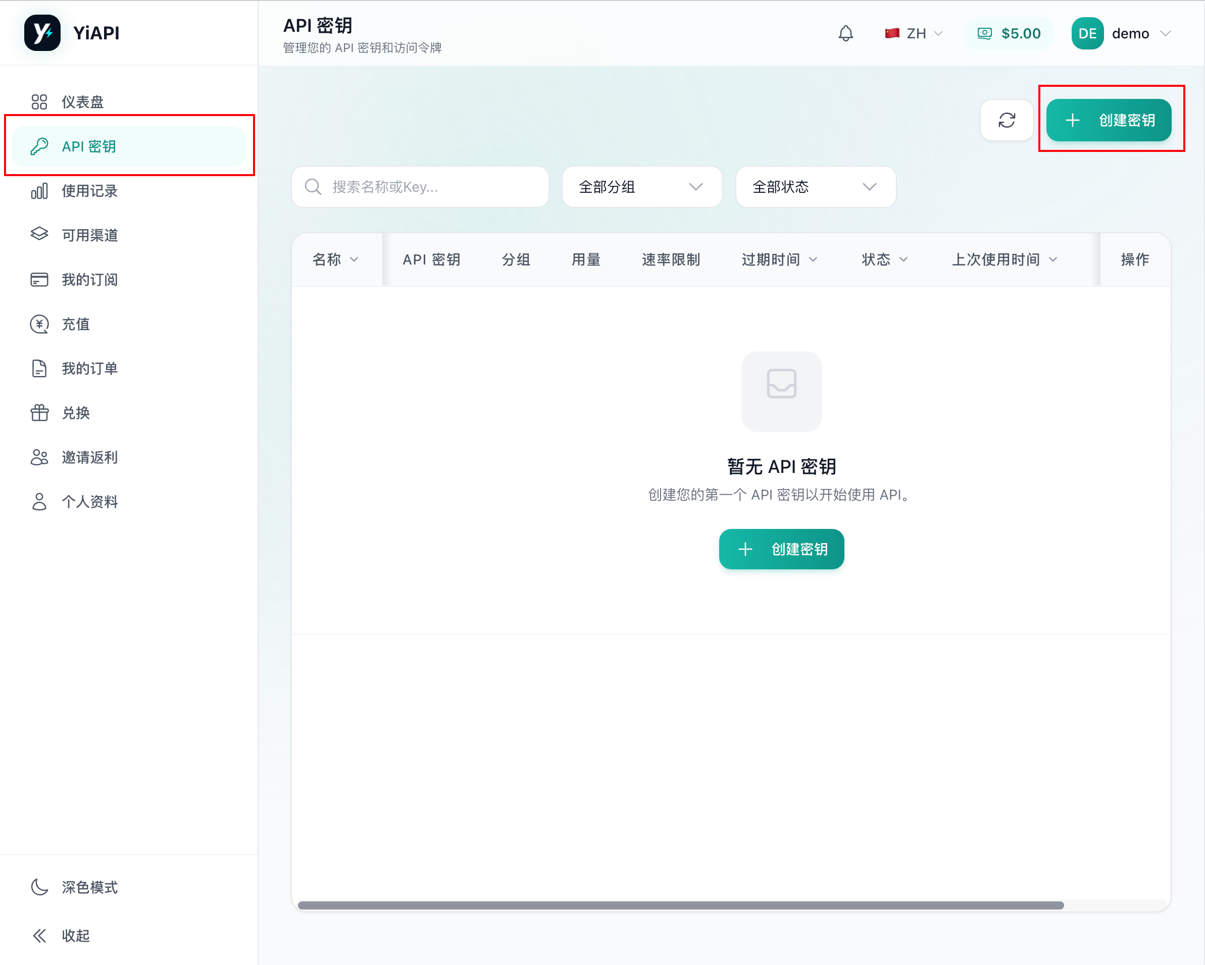Click 暂无 API 密钥 heading

(781, 466)
